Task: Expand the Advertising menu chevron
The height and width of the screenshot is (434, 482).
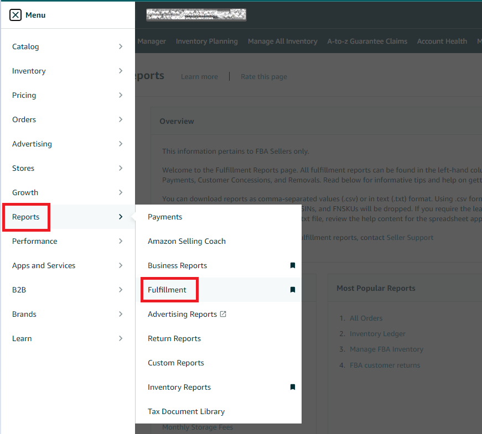Action: click(121, 144)
